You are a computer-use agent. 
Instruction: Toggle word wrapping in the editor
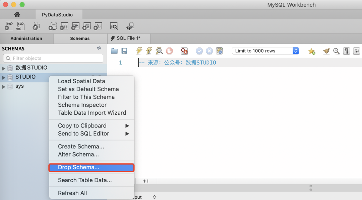click(x=356, y=51)
